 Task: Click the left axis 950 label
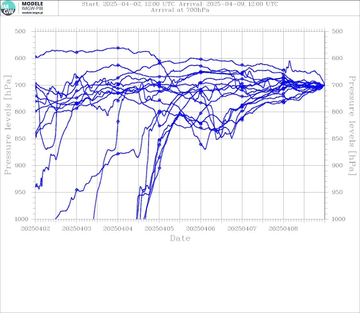[20, 192]
